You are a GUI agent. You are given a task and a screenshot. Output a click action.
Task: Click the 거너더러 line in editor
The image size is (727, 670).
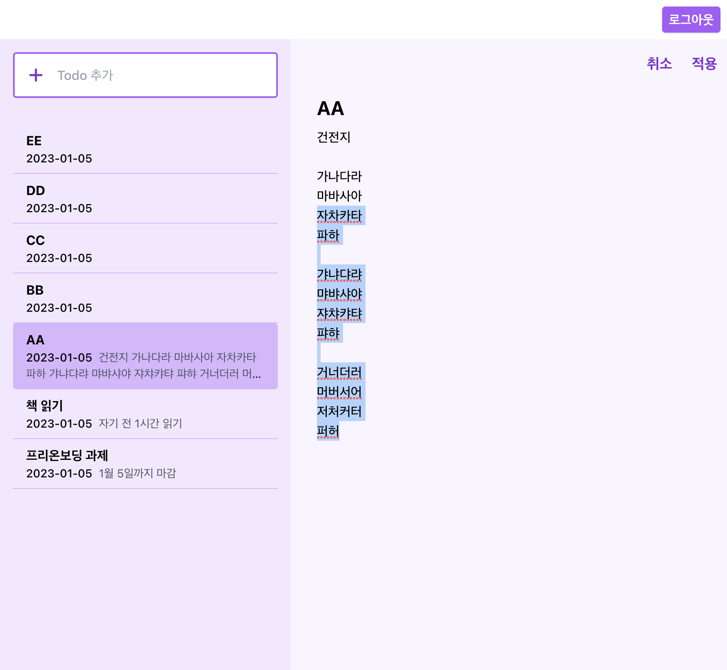(339, 372)
